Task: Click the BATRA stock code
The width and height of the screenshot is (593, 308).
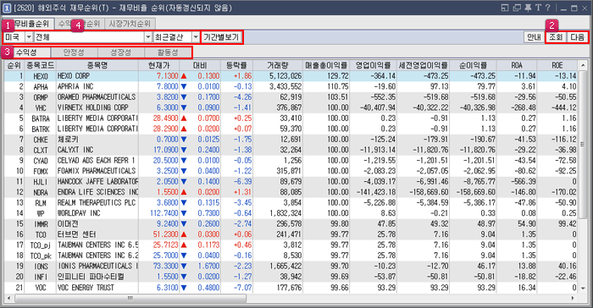Action: pos(41,118)
